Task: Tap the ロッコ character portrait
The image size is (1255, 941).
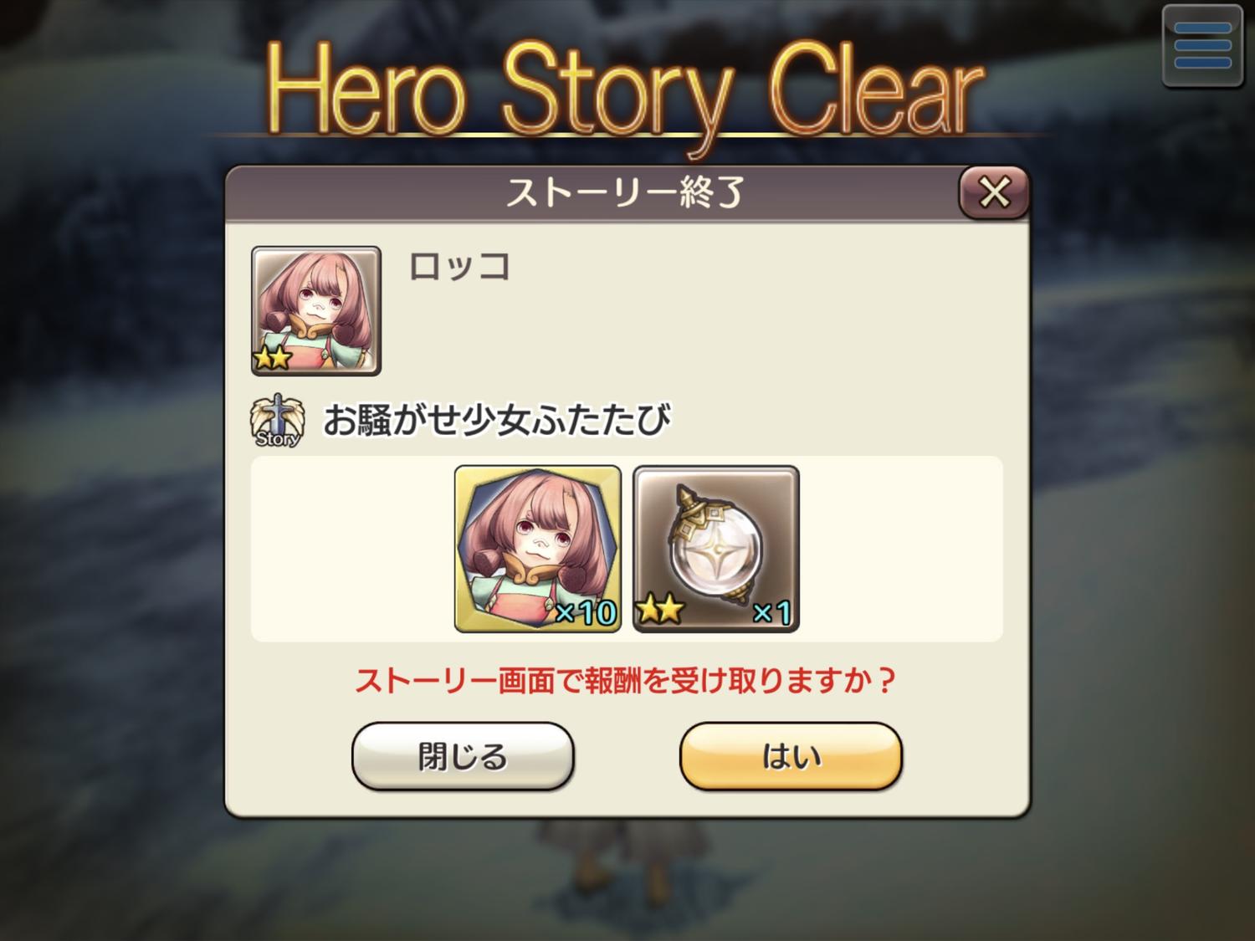Action: coord(316,310)
